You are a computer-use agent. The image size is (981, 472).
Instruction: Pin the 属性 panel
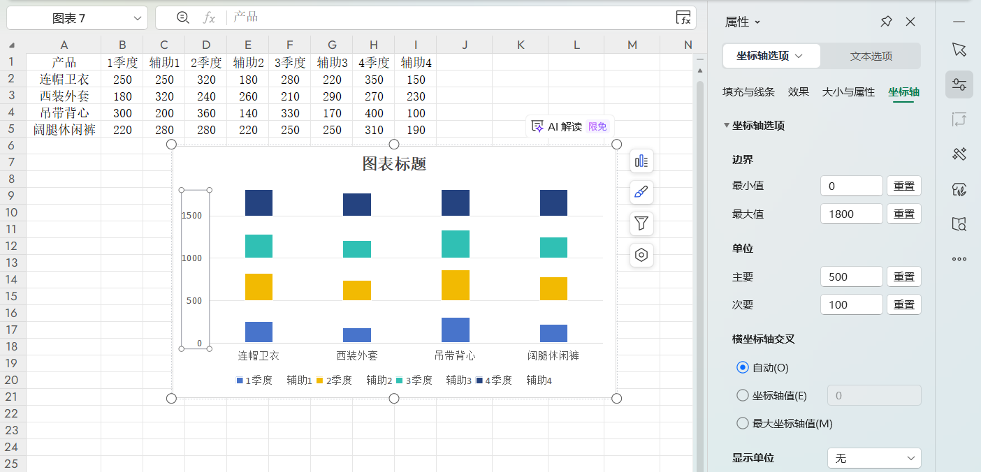tap(885, 22)
